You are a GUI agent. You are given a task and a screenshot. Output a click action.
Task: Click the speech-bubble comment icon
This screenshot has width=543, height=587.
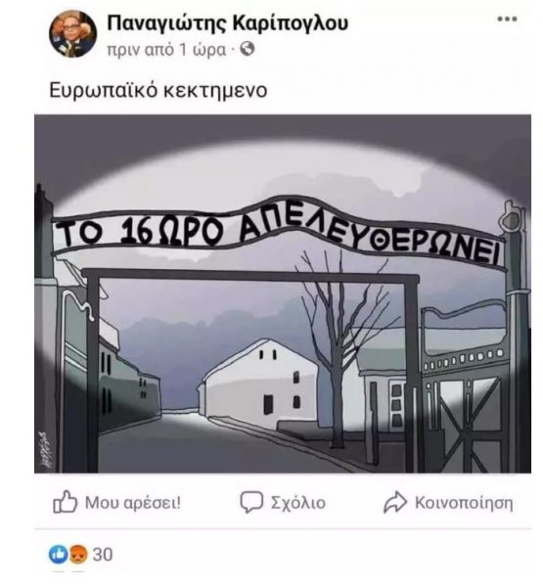click(251, 502)
